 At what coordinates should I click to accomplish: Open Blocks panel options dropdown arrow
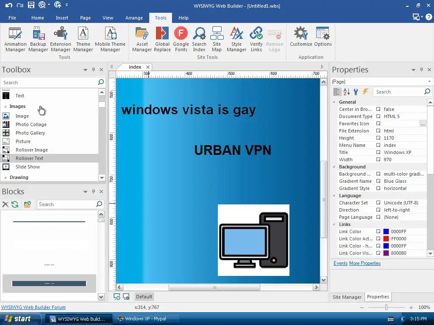click(x=85, y=192)
